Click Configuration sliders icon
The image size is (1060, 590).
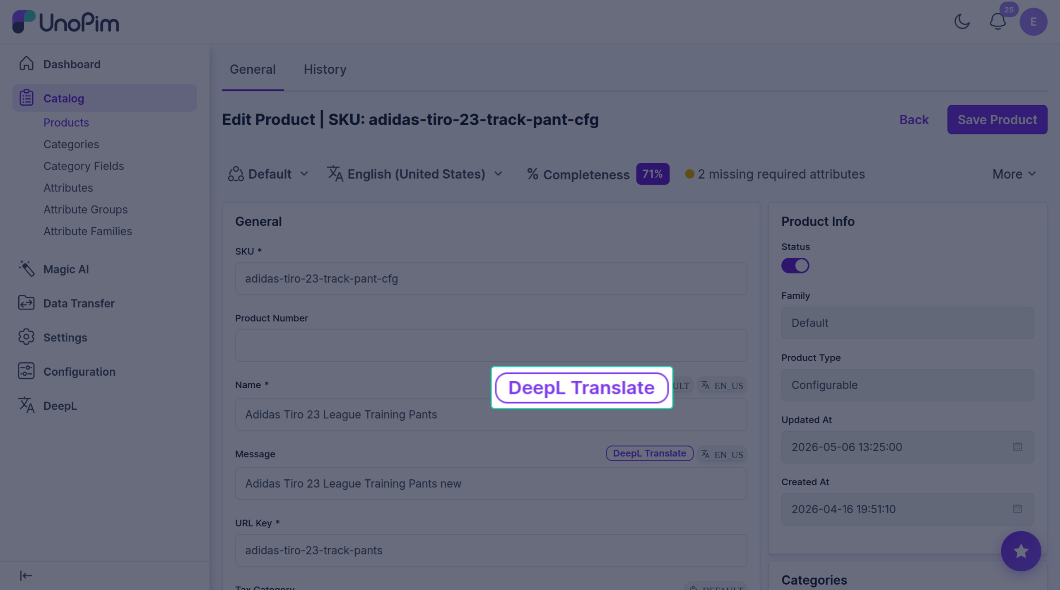click(x=26, y=371)
